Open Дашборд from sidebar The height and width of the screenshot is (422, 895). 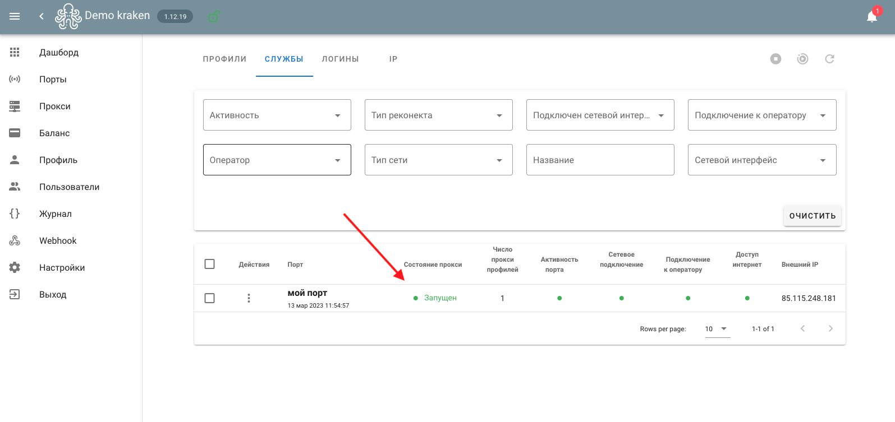(59, 52)
